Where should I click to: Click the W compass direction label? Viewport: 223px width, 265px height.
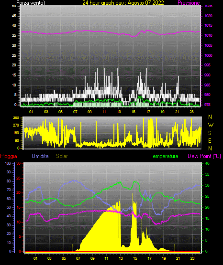point(211,125)
